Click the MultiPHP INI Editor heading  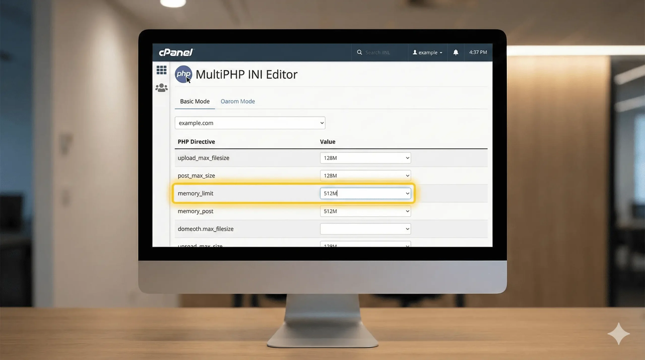click(246, 75)
